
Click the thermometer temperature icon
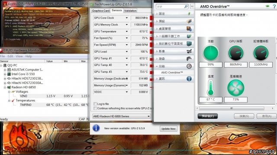pyautogui.click(x=211, y=87)
